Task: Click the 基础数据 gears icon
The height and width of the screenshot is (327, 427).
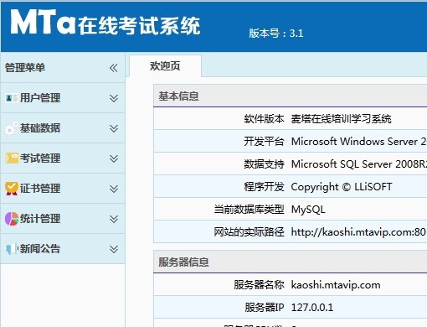Action: click(x=12, y=128)
